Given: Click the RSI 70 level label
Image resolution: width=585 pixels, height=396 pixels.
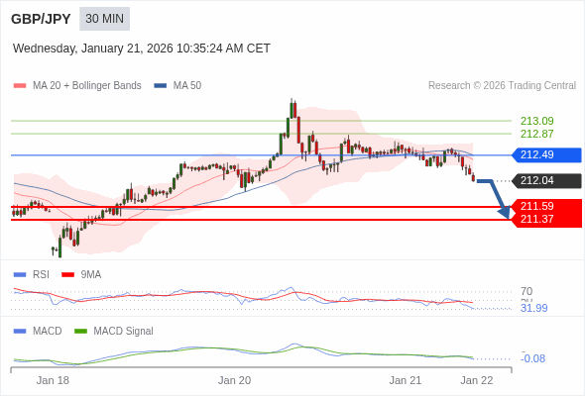Looking at the screenshot, I should tap(526, 291).
